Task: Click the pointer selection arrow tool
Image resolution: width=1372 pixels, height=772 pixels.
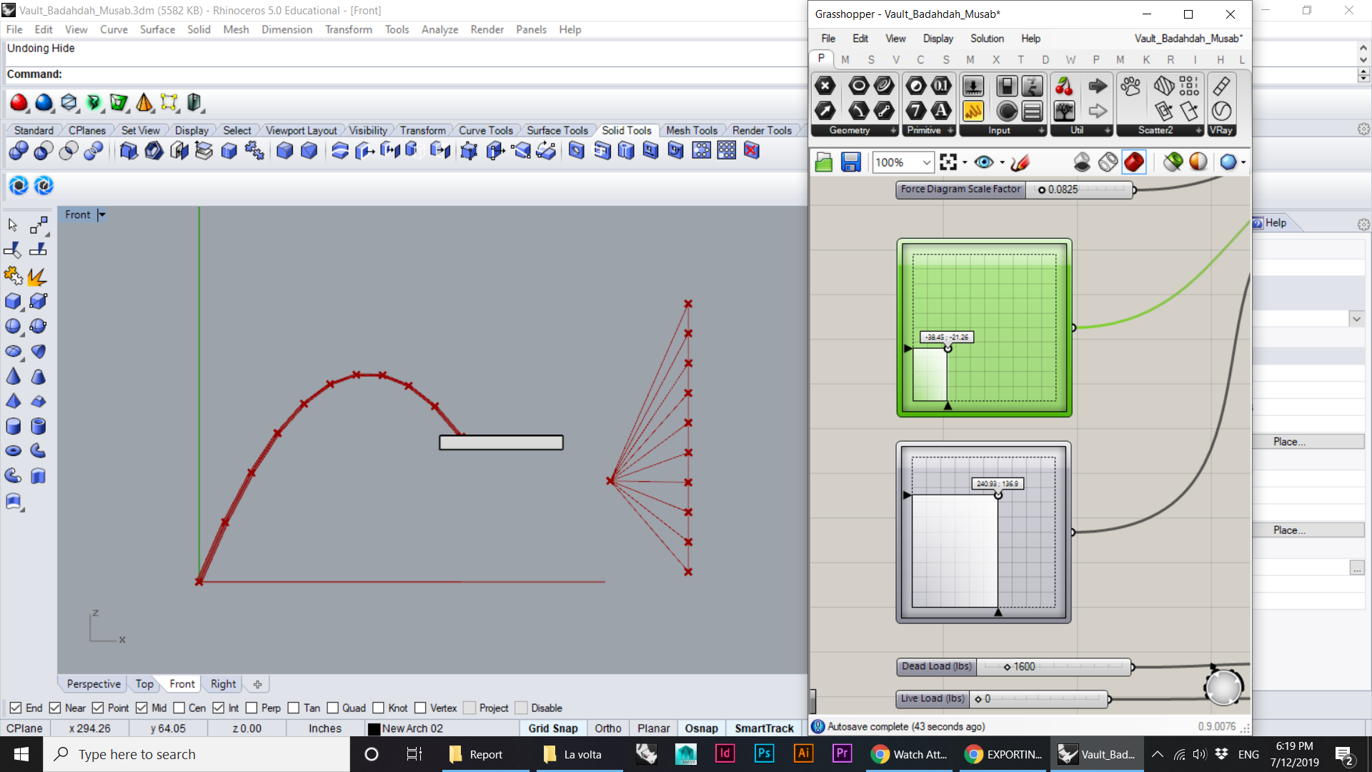Action: click(x=12, y=225)
